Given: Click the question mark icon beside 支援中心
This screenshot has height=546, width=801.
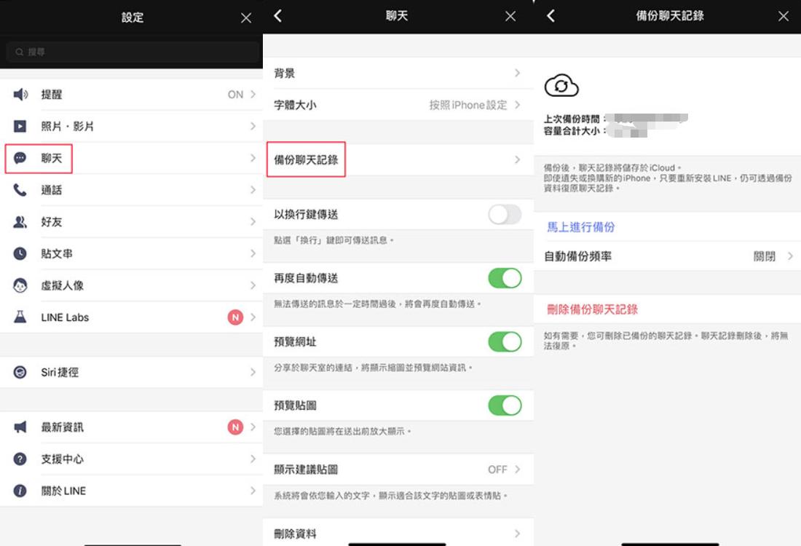Looking at the screenshot, I should (x=20, y=459).
